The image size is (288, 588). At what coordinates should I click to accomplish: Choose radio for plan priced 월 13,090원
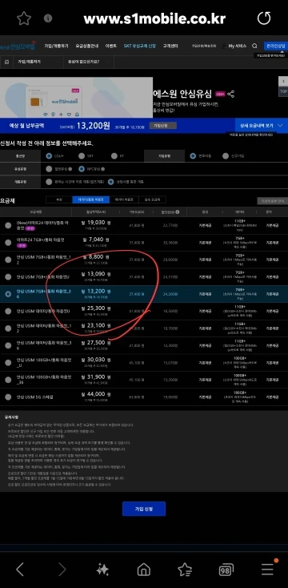pos(8,276)
